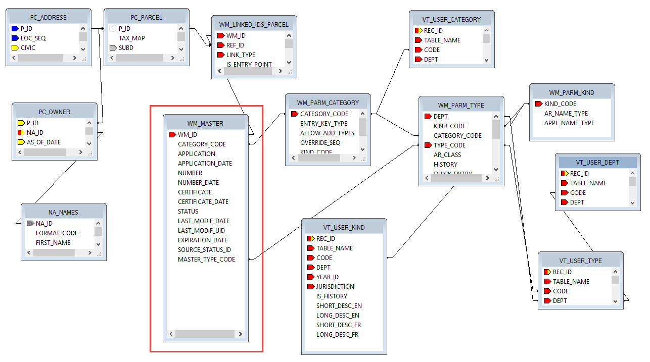650x362 pixels.
Task: Select the LONG_DESC_FR field in VT_USER_KIND
Action: (x=337, y=335)
